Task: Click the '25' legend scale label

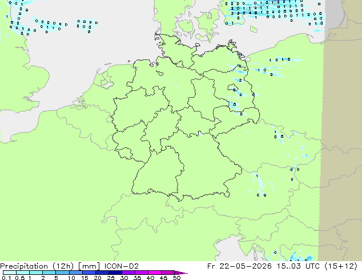Action: [111, 278]
